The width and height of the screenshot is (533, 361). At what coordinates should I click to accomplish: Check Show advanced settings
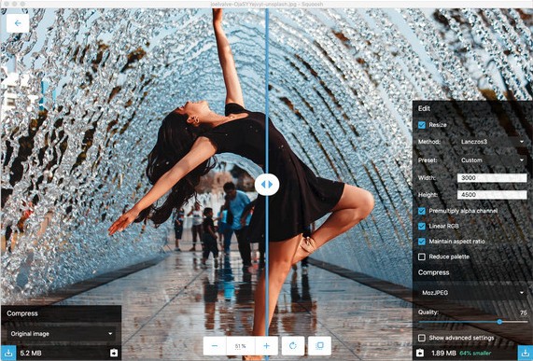click(x=422, y=338)
